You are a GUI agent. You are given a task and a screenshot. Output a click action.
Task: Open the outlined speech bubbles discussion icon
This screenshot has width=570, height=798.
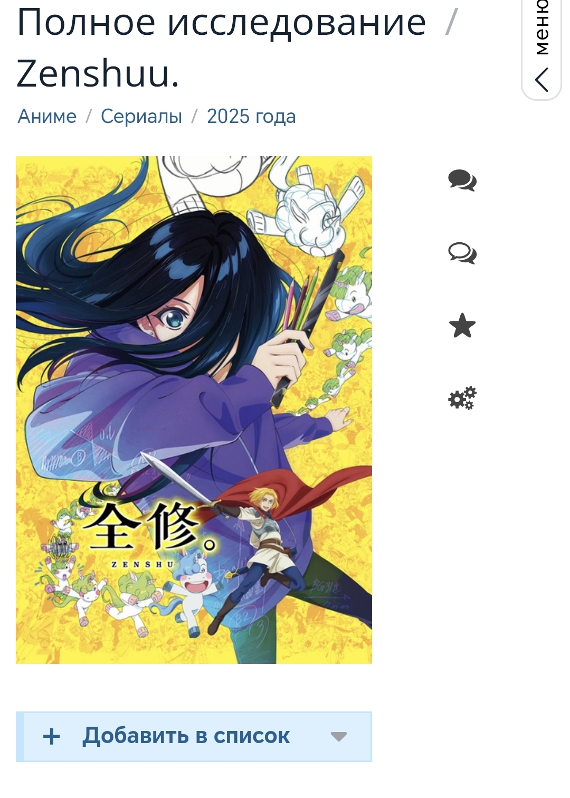point(462,253)
